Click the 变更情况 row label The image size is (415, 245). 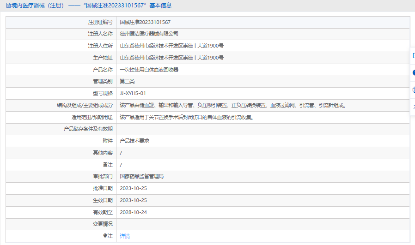103,224
